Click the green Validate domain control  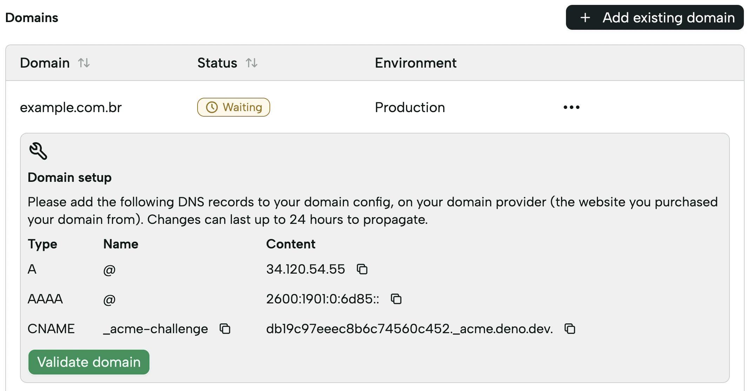pyautogui.click(x=88, y=362)
